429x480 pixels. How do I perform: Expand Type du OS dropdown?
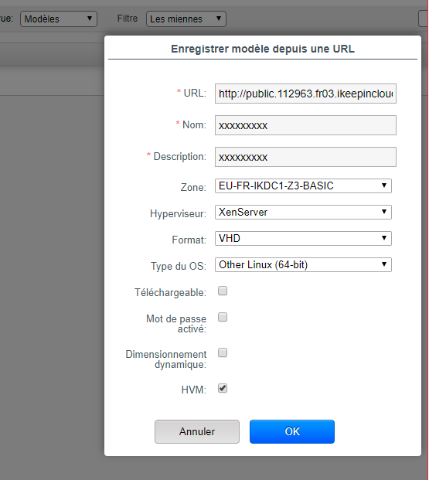coord(303,265)
